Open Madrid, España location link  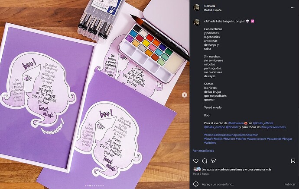212,10
